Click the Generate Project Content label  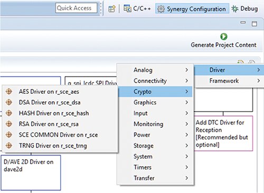(x=223, y=45)
